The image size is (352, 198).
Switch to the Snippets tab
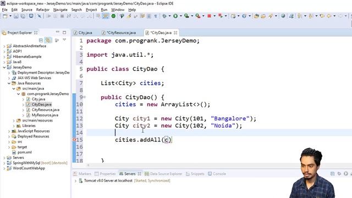(x=195, y=174)
